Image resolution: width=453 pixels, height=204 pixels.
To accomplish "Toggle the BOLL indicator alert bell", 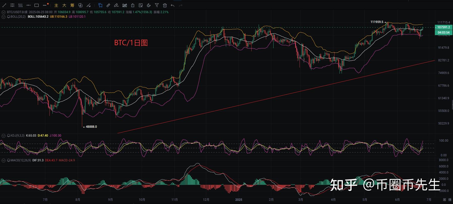I will [9, 17].
